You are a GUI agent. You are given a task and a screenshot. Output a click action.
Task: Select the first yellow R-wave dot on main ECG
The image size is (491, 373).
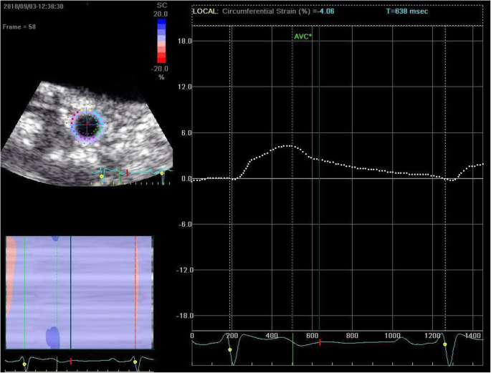pyautogui.click(x=230, y=350)
